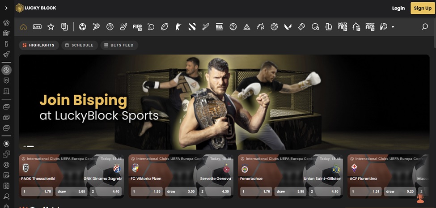The width and height of the screenshot is (436, 208).
Task: Switch to the Highlights tab
Action: tap(39, 45)
